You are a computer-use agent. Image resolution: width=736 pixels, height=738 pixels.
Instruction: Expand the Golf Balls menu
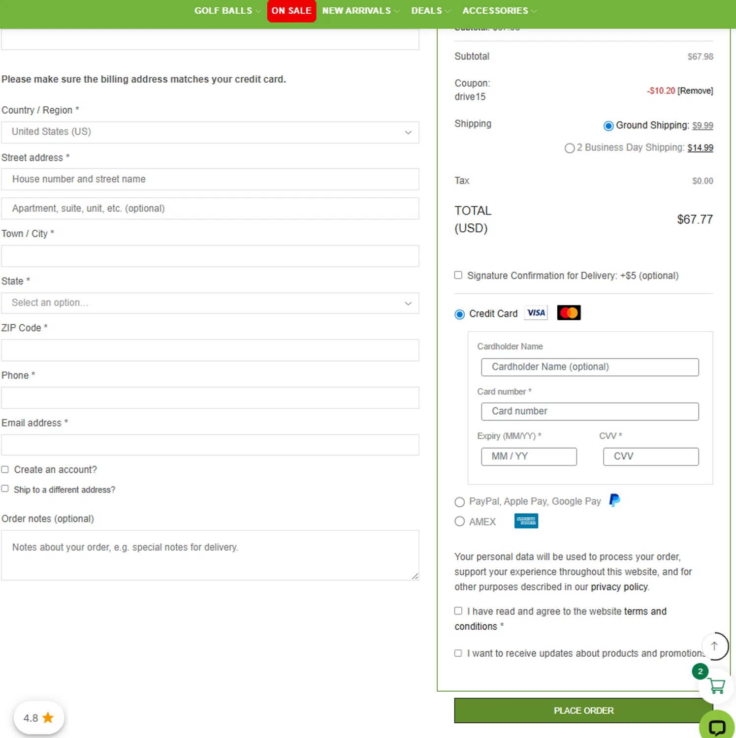click(x=227, y=11)
